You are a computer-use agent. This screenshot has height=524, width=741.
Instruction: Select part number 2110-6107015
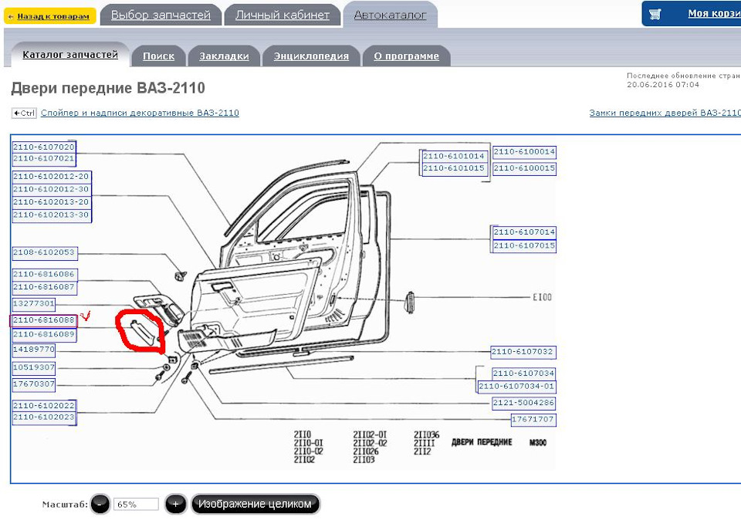click(524, 245)
